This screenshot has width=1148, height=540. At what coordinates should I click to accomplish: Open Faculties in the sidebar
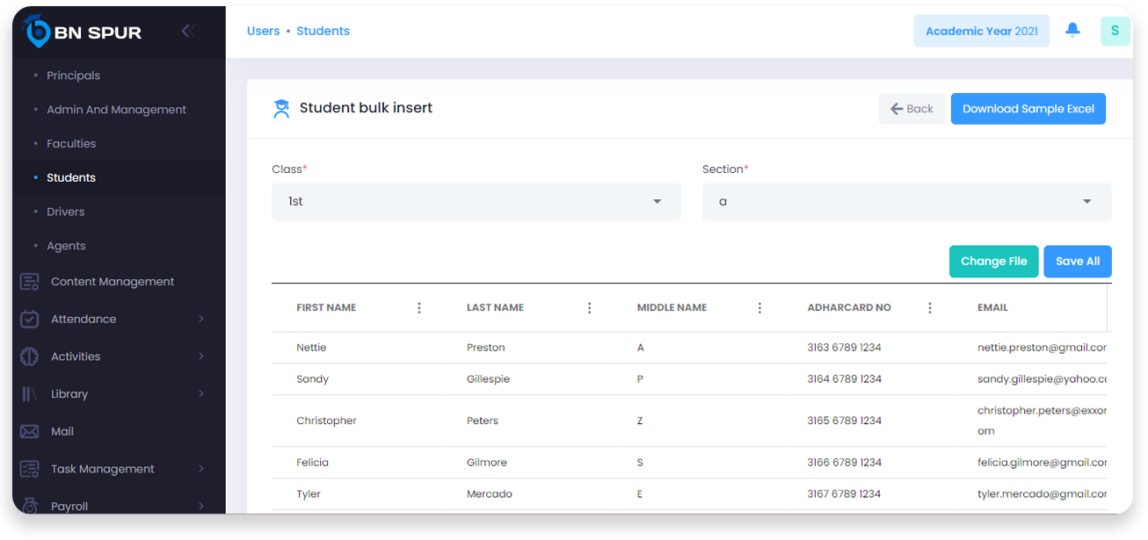71,144
